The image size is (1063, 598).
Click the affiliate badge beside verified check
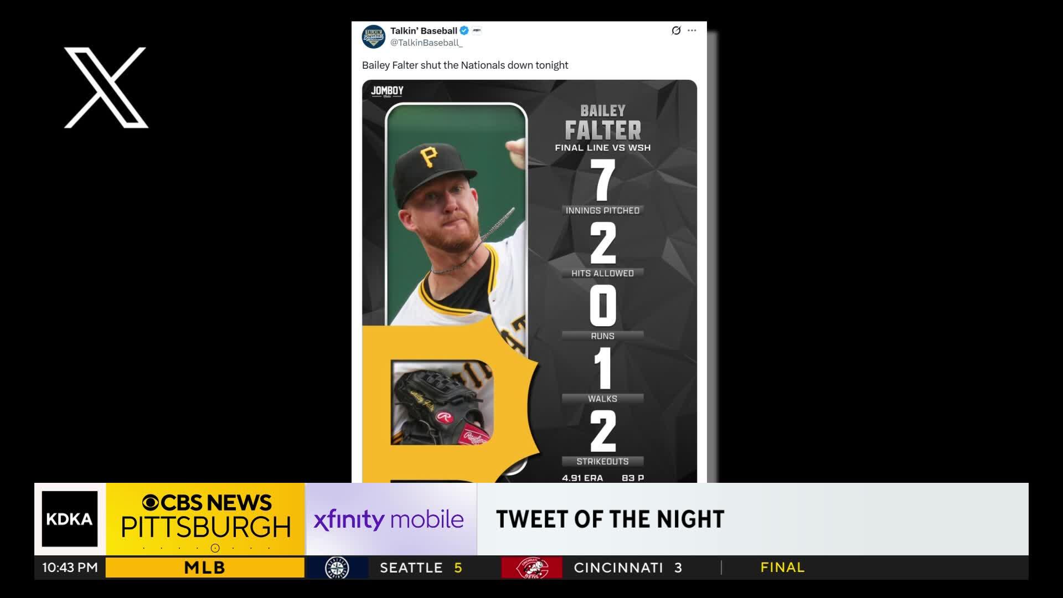click(x=477, y=30)
